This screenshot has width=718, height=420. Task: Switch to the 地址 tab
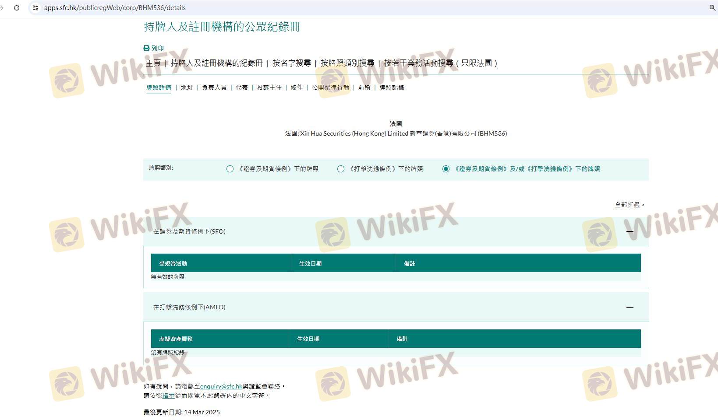[x=187, y=87]
